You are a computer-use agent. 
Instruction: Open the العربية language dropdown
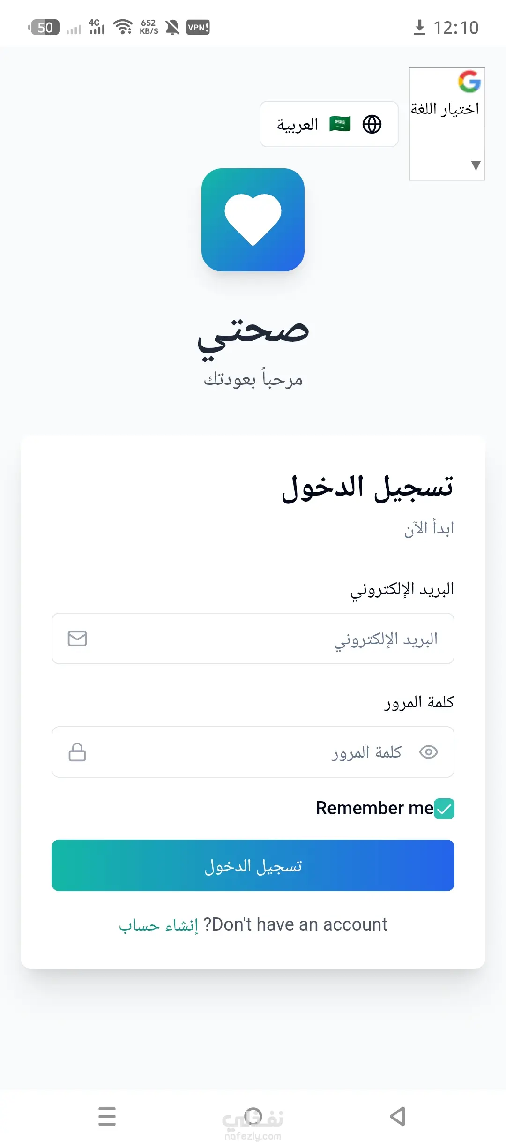click(329, 124)
